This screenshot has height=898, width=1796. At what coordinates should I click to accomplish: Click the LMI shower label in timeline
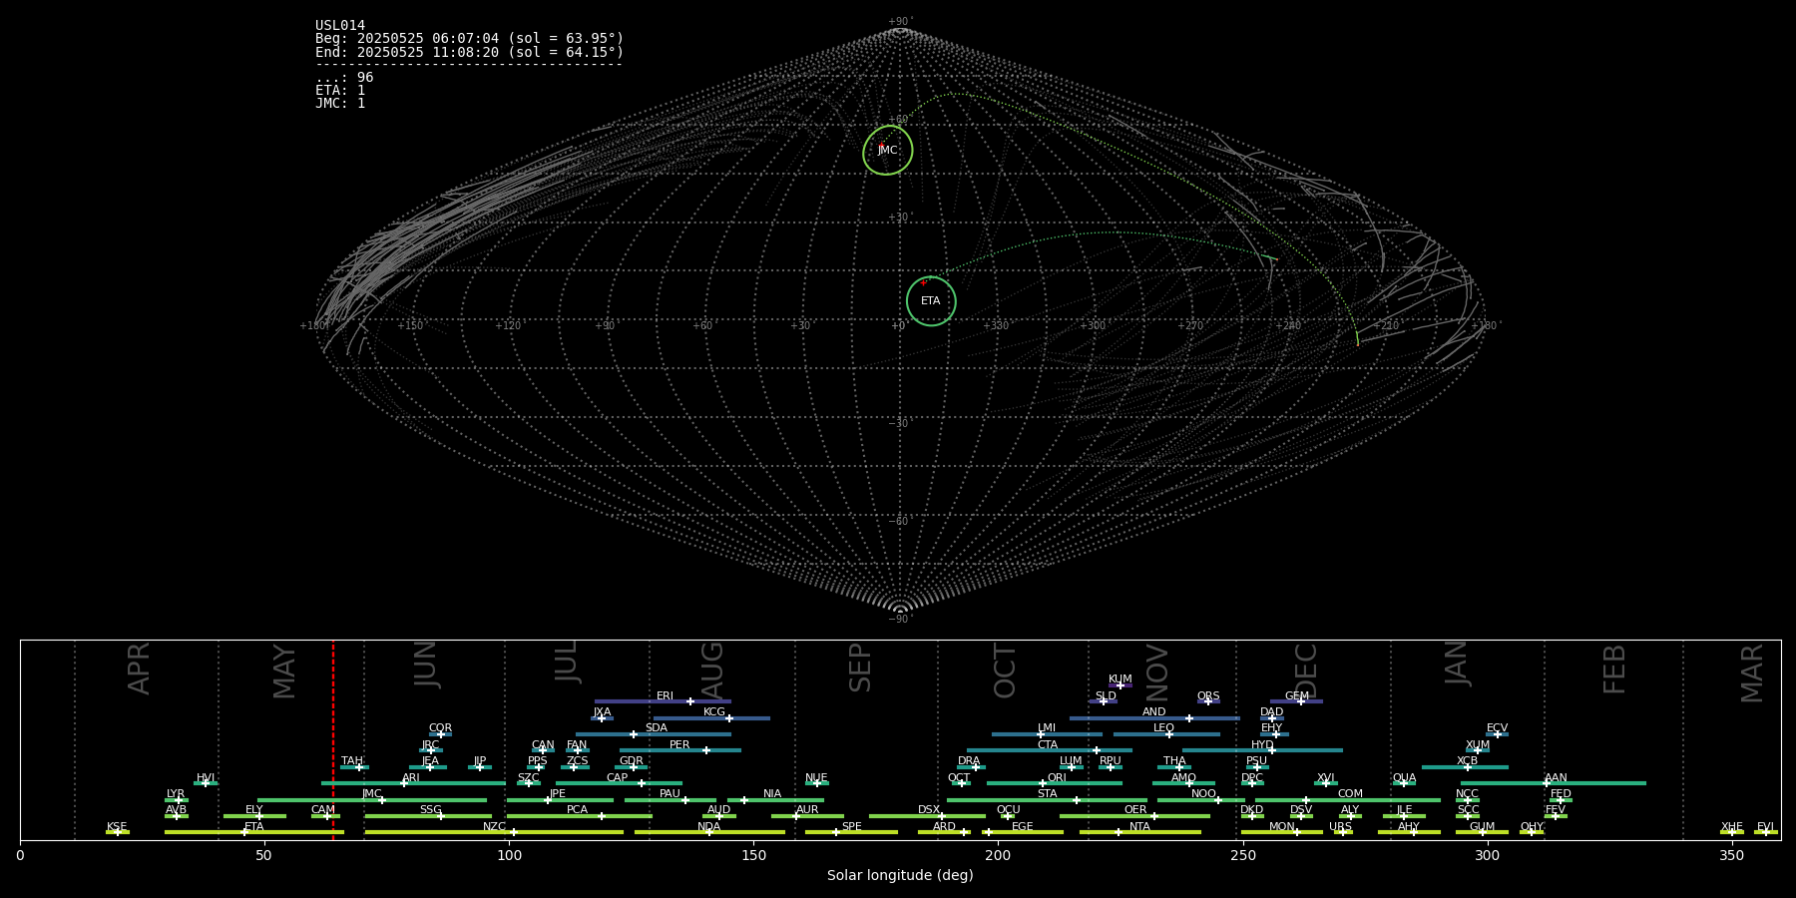(x=1047, y=728)
